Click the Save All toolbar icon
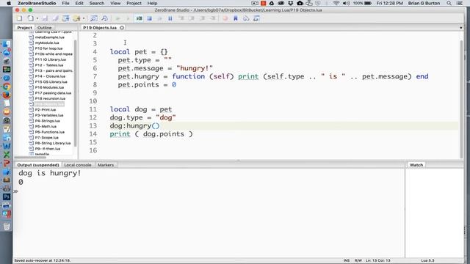470x264 pixels. pos(55,18)
